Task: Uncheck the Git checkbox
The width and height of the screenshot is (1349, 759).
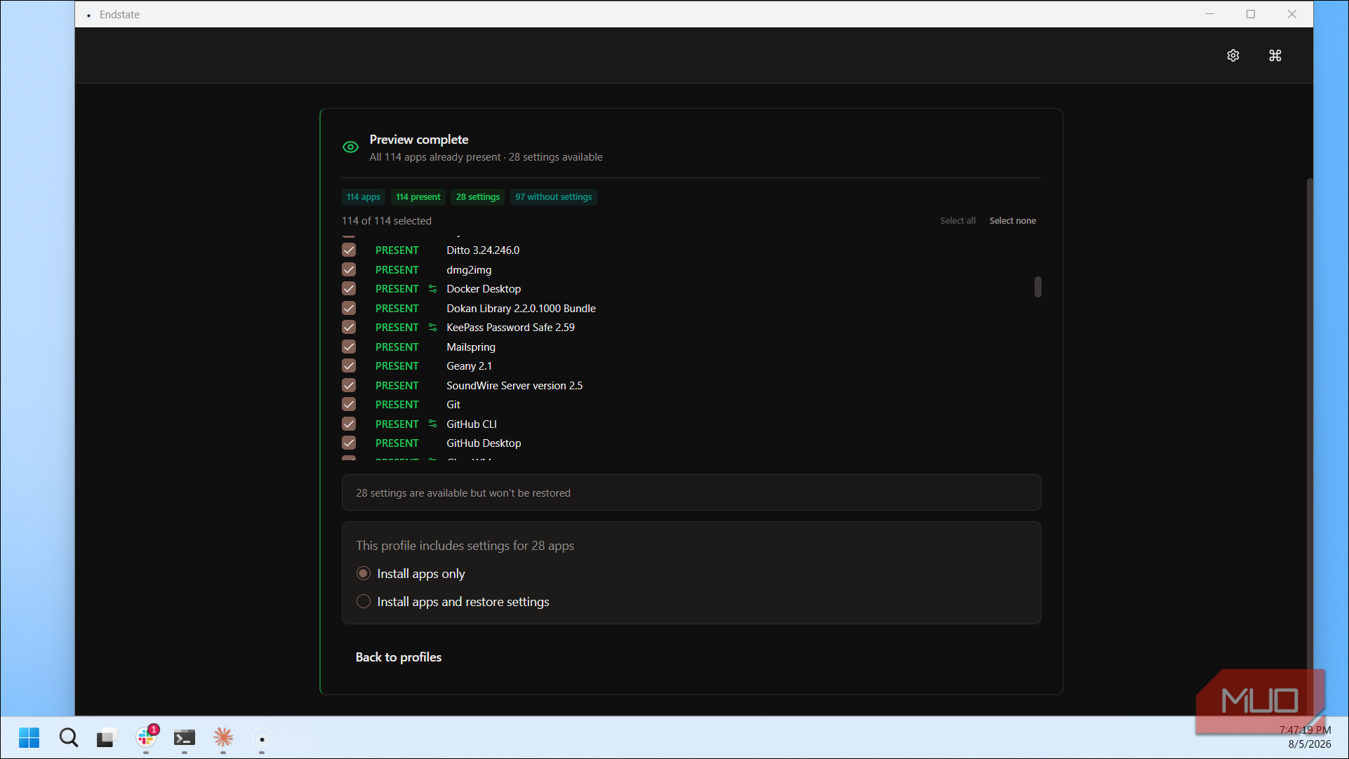Action: click(x=349, y=405)
